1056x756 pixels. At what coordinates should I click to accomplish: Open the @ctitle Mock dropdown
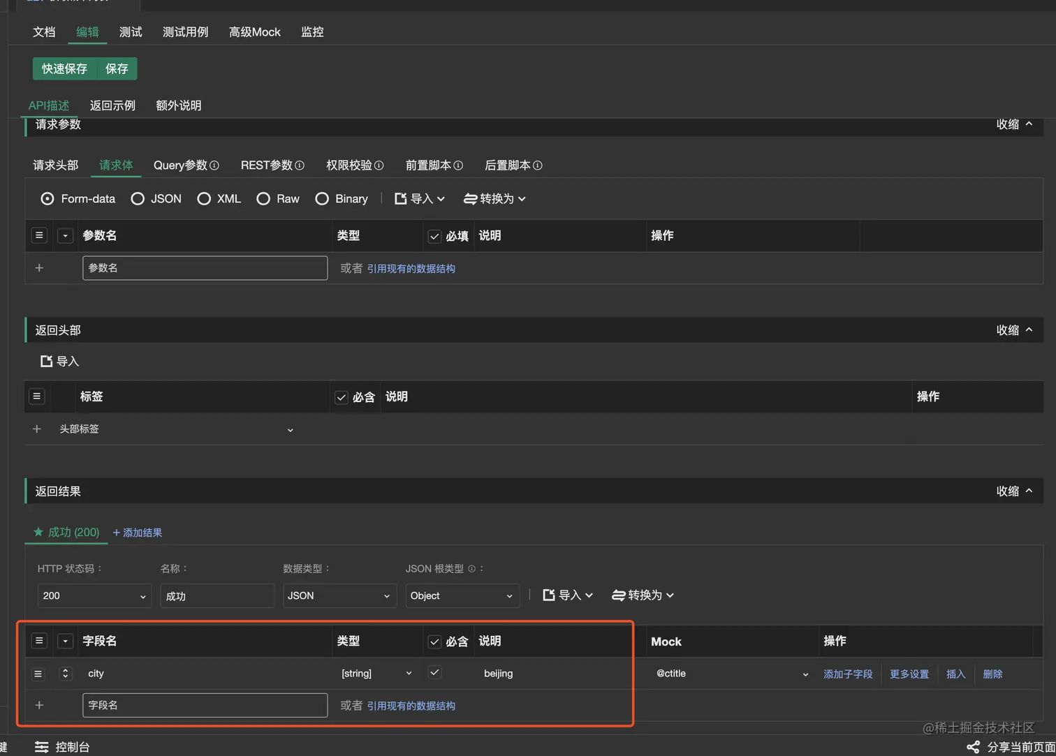(x=731, y=674)
